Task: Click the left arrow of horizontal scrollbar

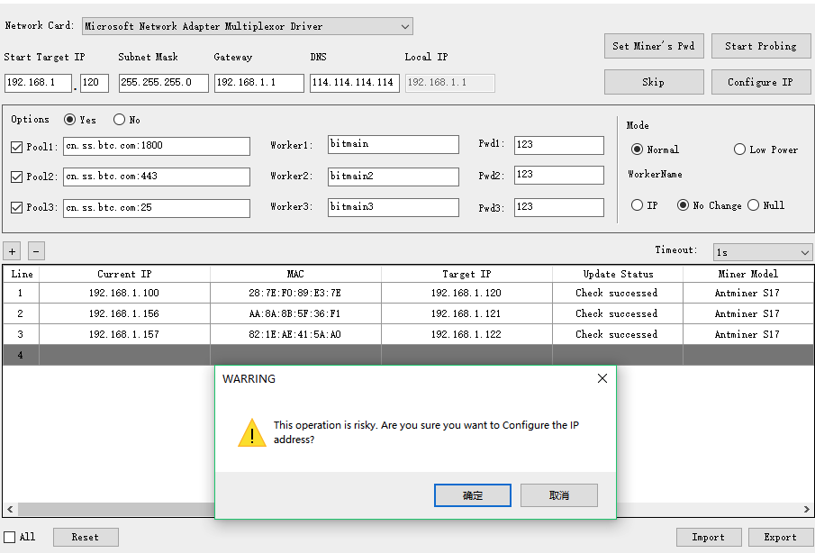Action: (x=10, y=509)
